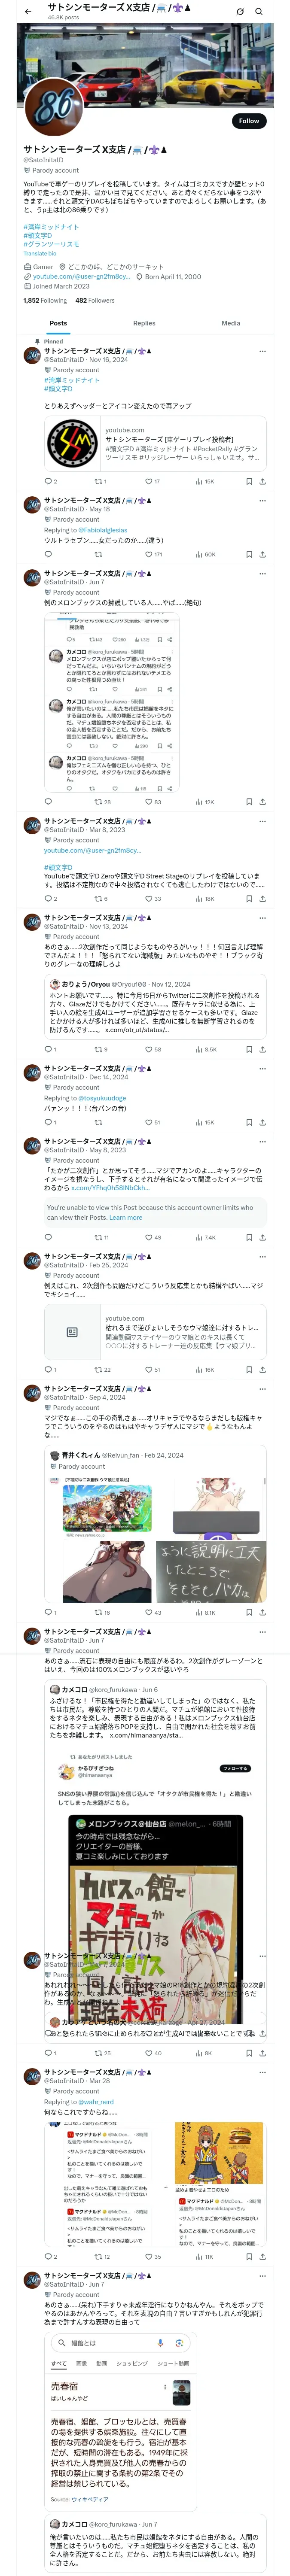Open more options on the pinned post
This screenshot has height=2576, width=290.
point(262,351)
